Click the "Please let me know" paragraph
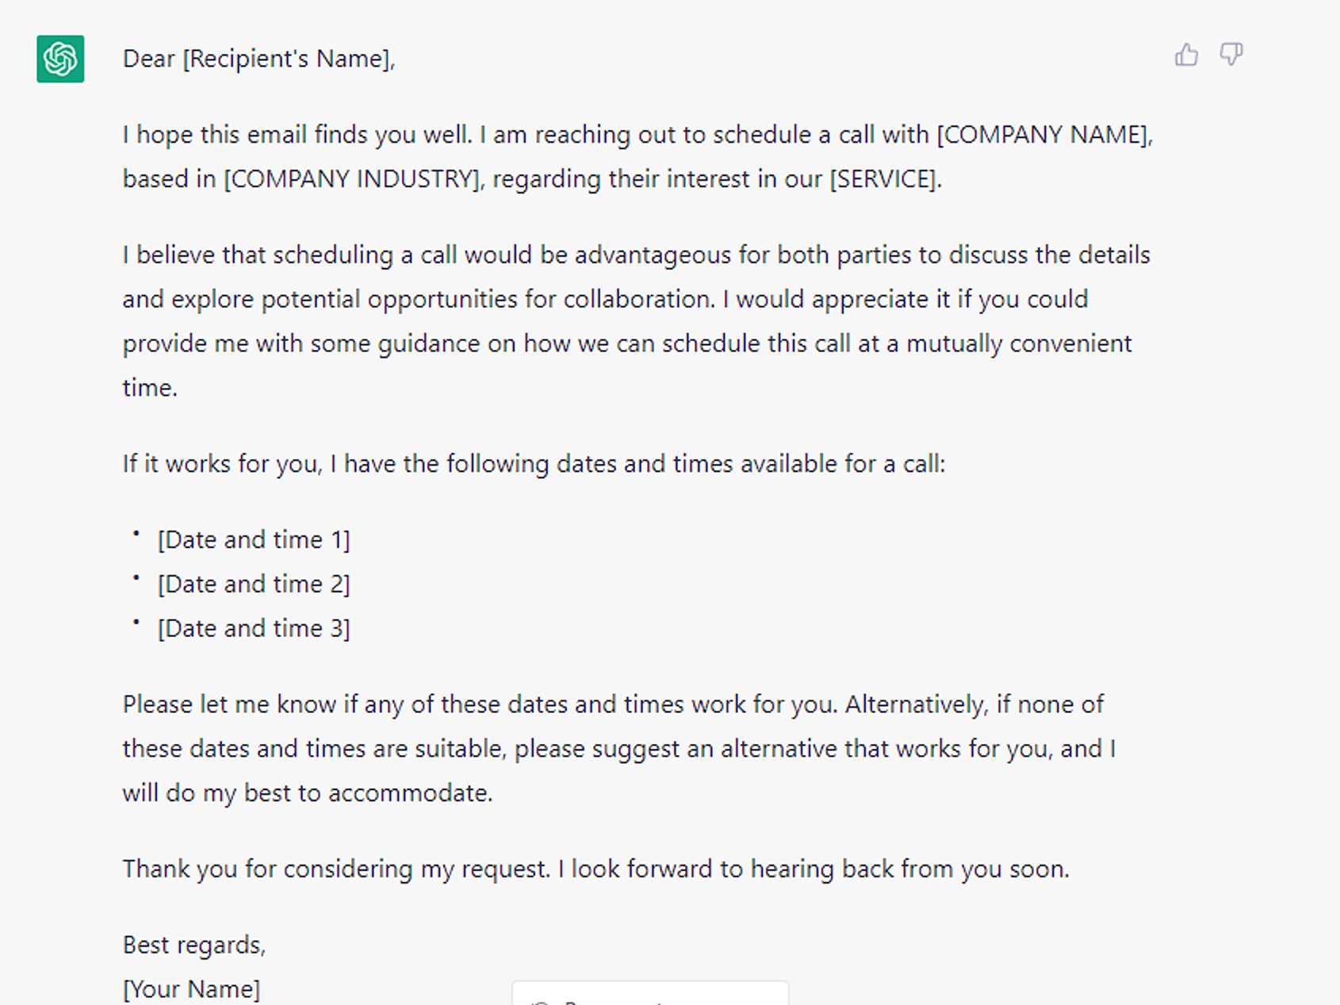1340x1005 pixels. coord(619,749)
